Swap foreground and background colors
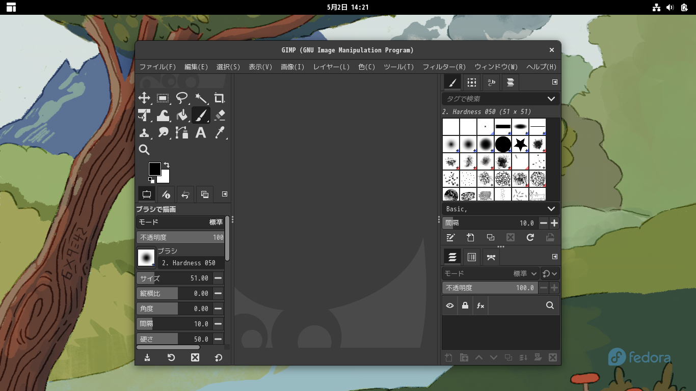Image resolution: width=696 pixels, height=391 pixels. click(167, 165)
